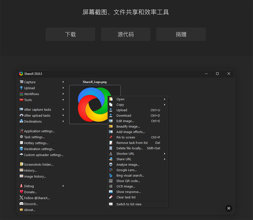Choose Edit image... from context menu
The width and height of the screenshot is (253, 220).
pyautogui.click(x=138, y=121)
